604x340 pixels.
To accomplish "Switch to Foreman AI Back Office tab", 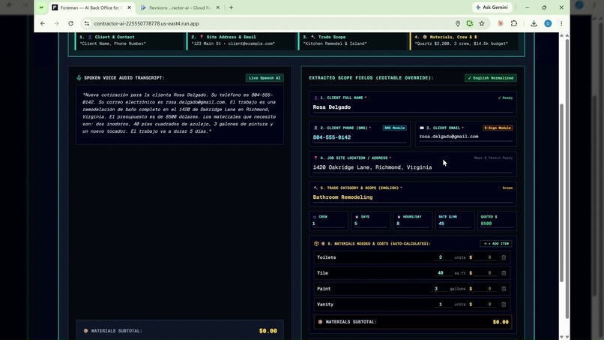I will click(x=91, y=8).
